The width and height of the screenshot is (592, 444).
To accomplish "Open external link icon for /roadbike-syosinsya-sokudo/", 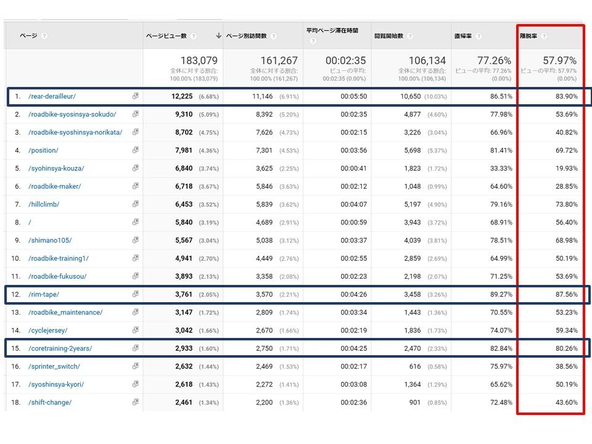I will tap(135, 114).
